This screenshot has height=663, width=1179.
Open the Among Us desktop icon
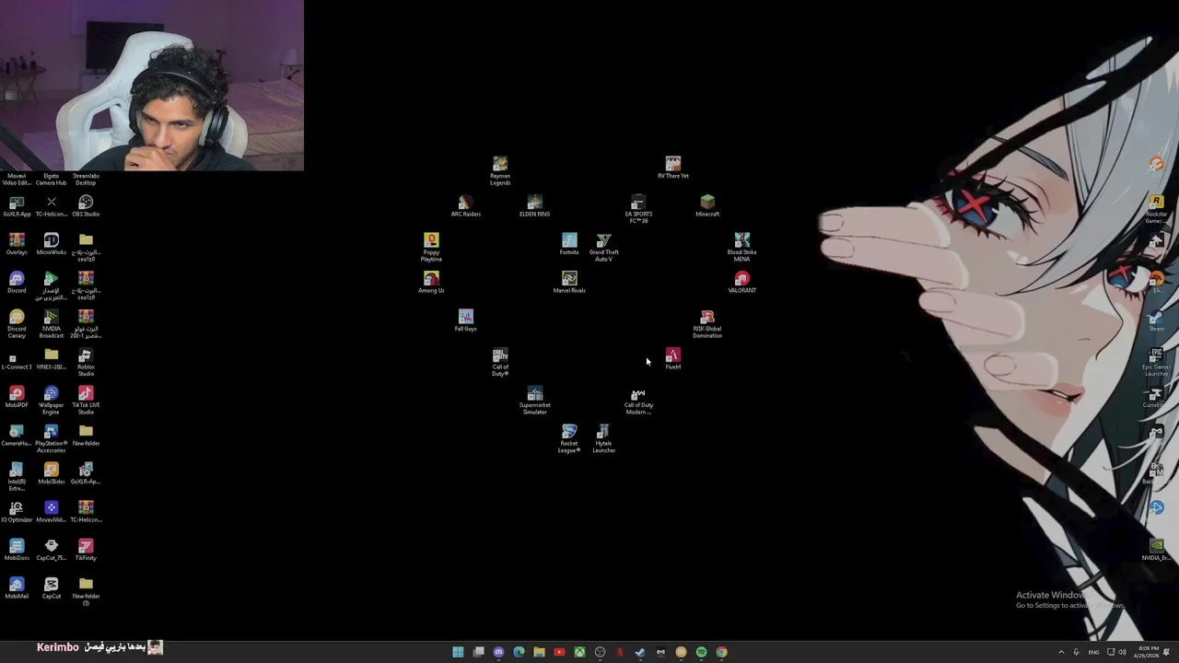[431, 282]
